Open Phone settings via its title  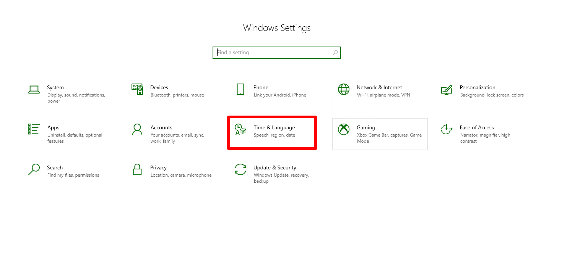(261, 87)
